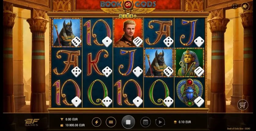This screenshot has width=256, height=131.
Task: Click the red K symbol
Action: [97, 62]
